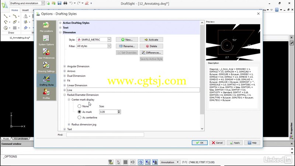
Task: Select None for center mark display
Action: pyautogui.click(x=79, y=106)
